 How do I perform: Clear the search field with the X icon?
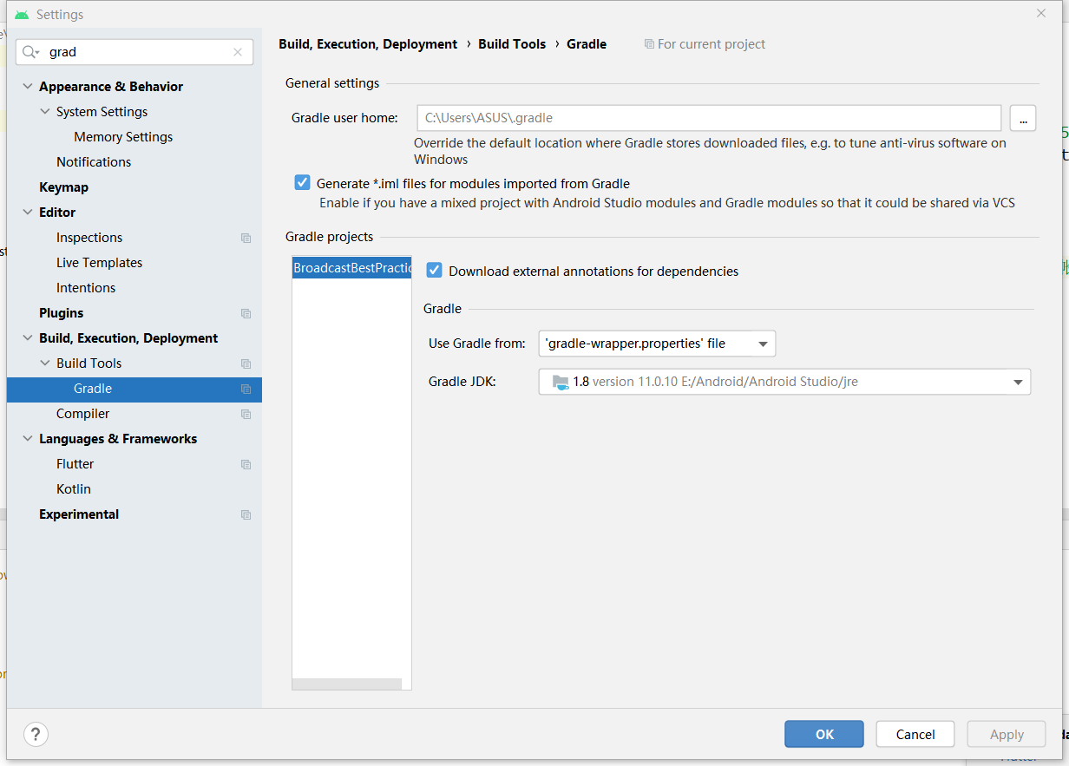tap(238, 52)
